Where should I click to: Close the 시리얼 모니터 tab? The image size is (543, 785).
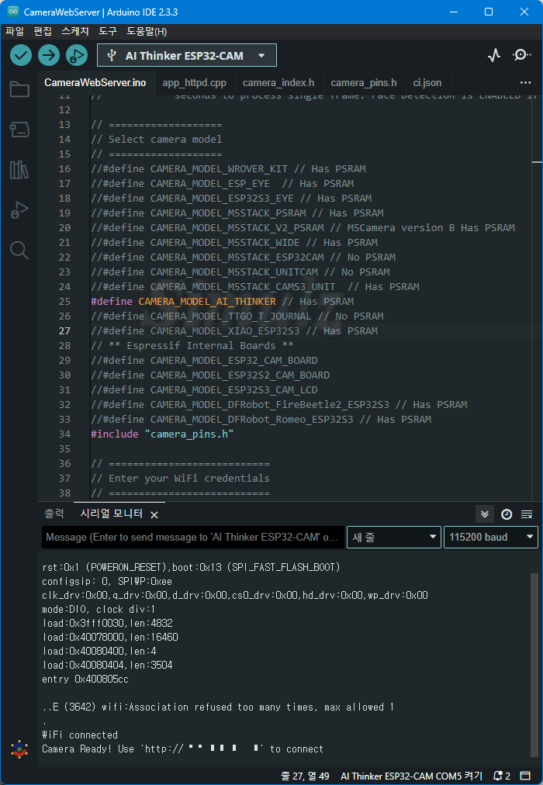tap(154, 514)
